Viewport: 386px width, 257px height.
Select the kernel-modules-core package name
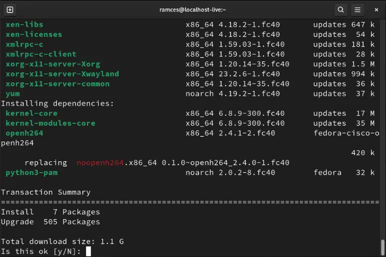(50, 123)
